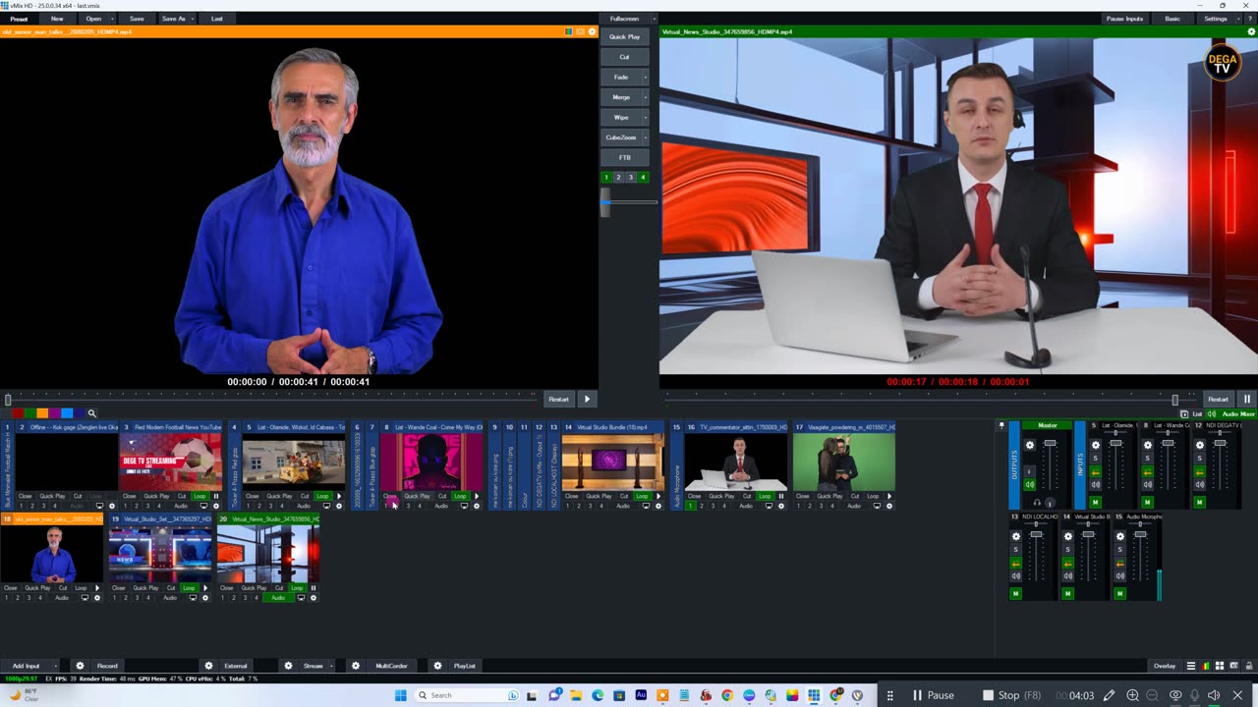Viewport: 1258px width, 707px height.
Task: Open the Record settings gear icon
Action: 81,666
